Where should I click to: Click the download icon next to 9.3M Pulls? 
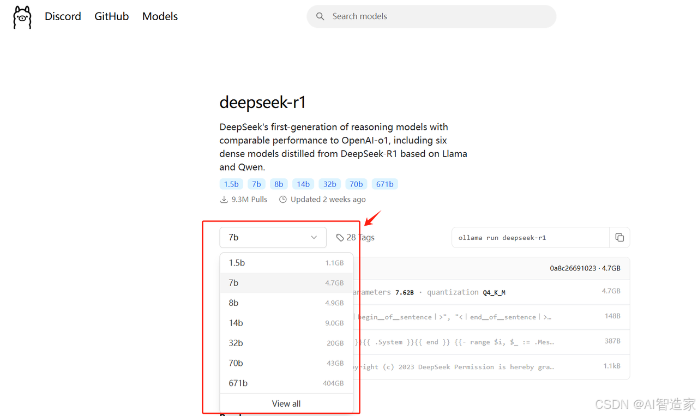pyautogui.click(x=224, y=200)
